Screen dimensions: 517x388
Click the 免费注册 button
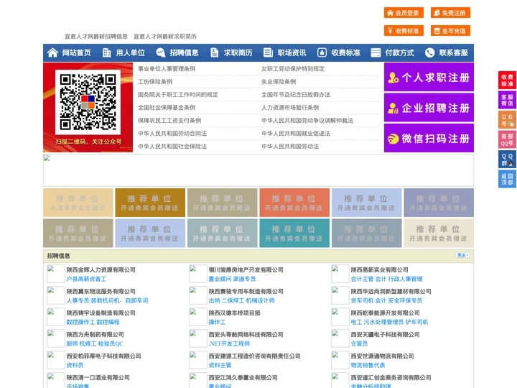coord(450,13)
